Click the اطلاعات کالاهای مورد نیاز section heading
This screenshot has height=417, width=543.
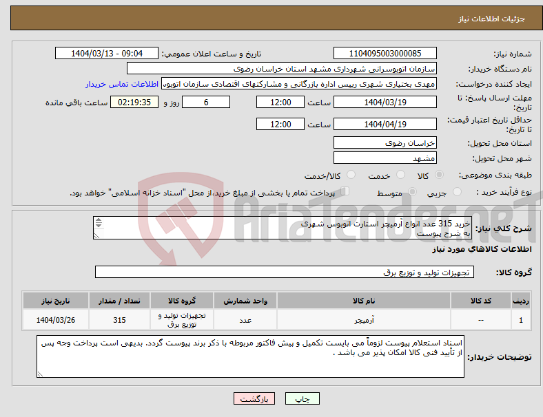(x=482, y=249)
